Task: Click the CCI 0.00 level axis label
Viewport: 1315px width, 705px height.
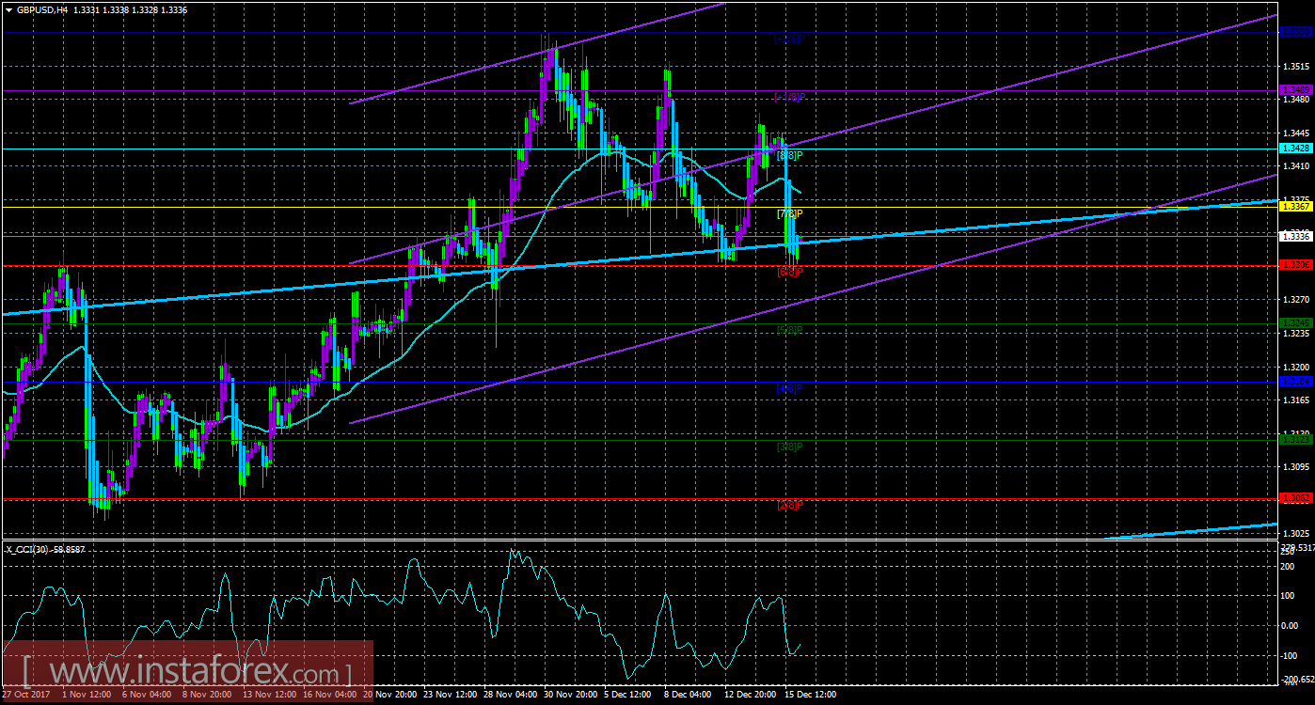Action: click(x=1291, y=625)
